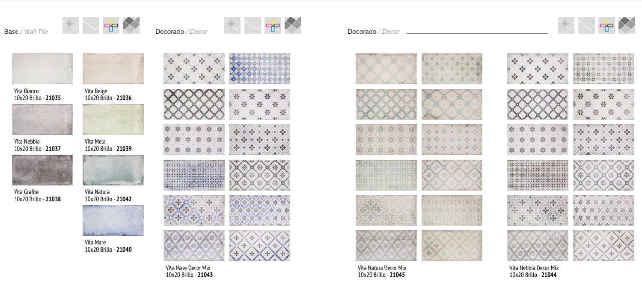Click the checkered shade-variation icon above the Vita Nebbia decor tiles

click(627, 26)
